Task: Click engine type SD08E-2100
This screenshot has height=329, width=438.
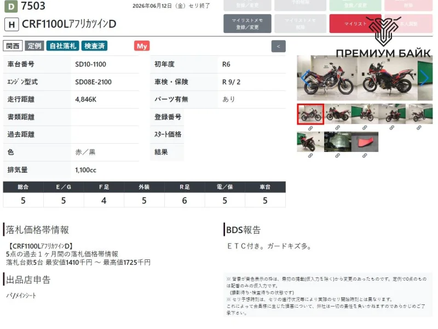Action: coord(93,82)
